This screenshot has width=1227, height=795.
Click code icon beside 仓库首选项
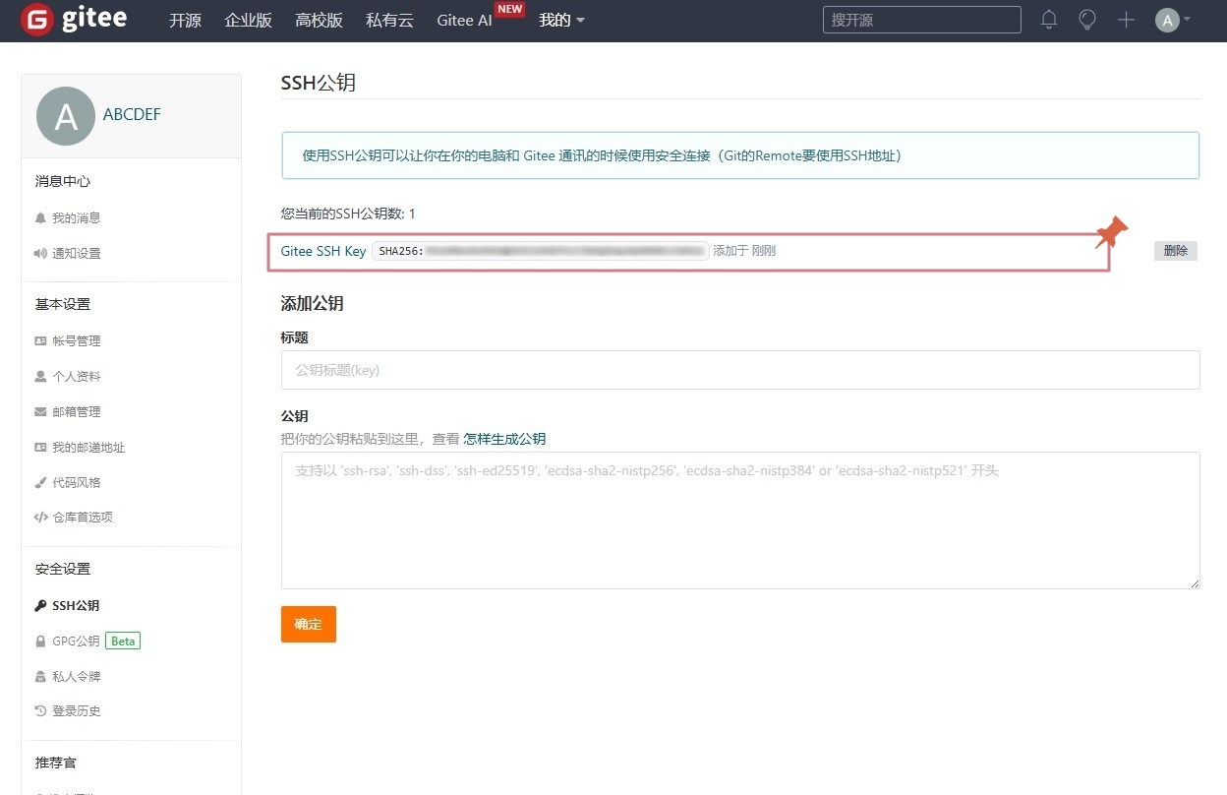coord(40,517)
